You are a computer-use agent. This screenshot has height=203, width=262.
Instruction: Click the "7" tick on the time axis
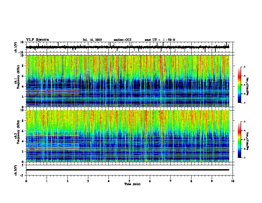pyautogui.click(x=171, y=181)
